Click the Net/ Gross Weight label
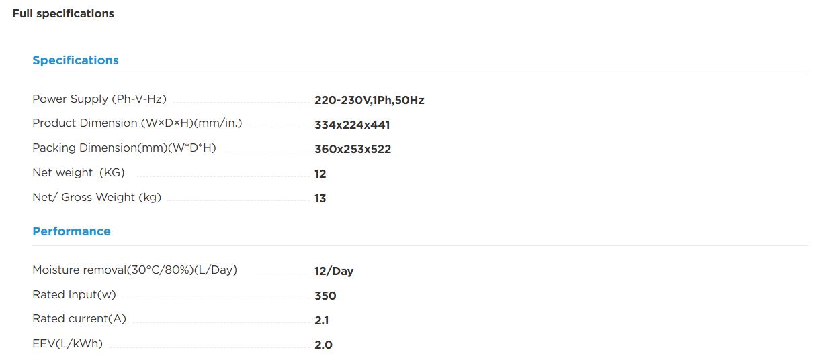The height and width of the screenshot is (354, 813). (97, 198)
